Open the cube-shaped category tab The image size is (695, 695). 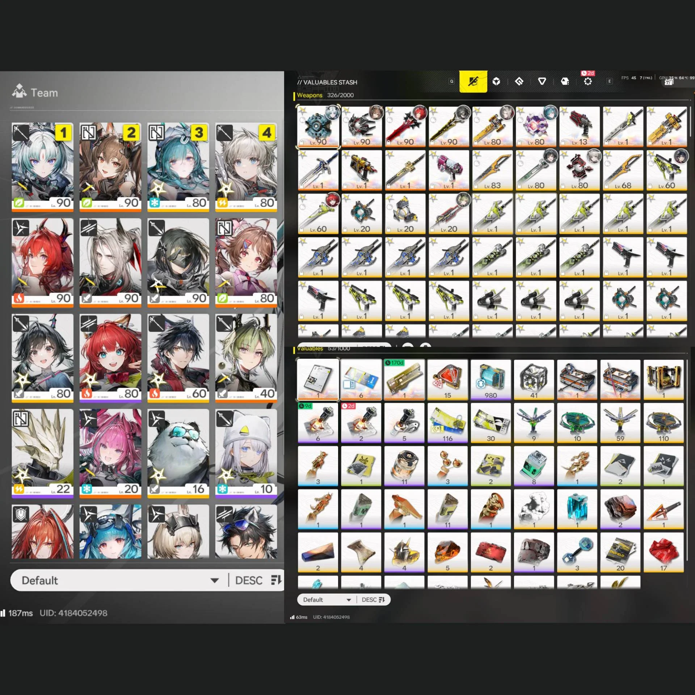pyautogui.click(x=496, y=81)
